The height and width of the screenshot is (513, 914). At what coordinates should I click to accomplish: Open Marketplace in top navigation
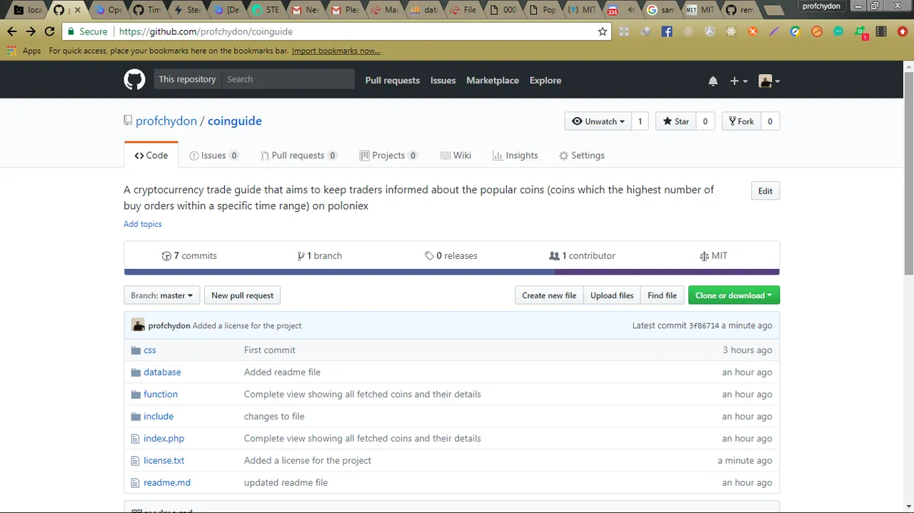tap(493, 81)
